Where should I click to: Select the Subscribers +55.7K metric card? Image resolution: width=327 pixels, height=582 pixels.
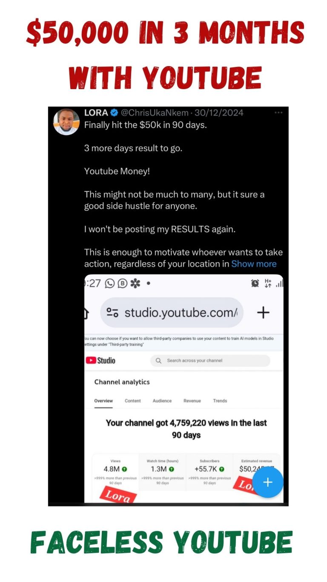[209, 472]
